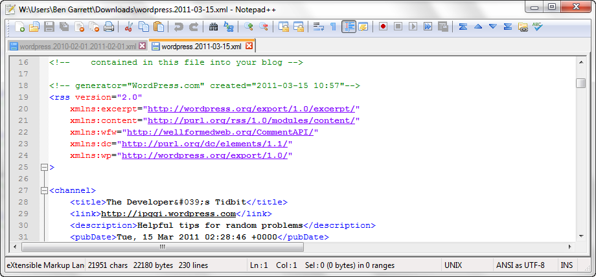This screenshot has height=277, width=596.
Task: Click the Undo arrow icon
Action: (x=178, y=27)
